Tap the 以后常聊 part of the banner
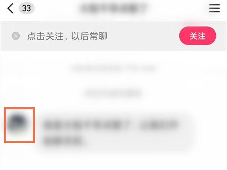 [89, 36]
